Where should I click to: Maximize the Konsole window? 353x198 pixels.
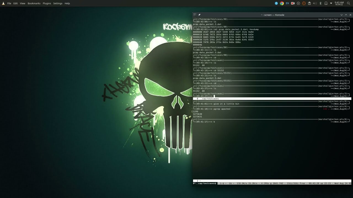[346, 15]
